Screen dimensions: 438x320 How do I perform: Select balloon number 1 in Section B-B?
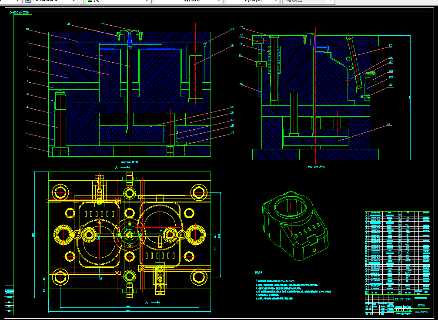(27, 146)
